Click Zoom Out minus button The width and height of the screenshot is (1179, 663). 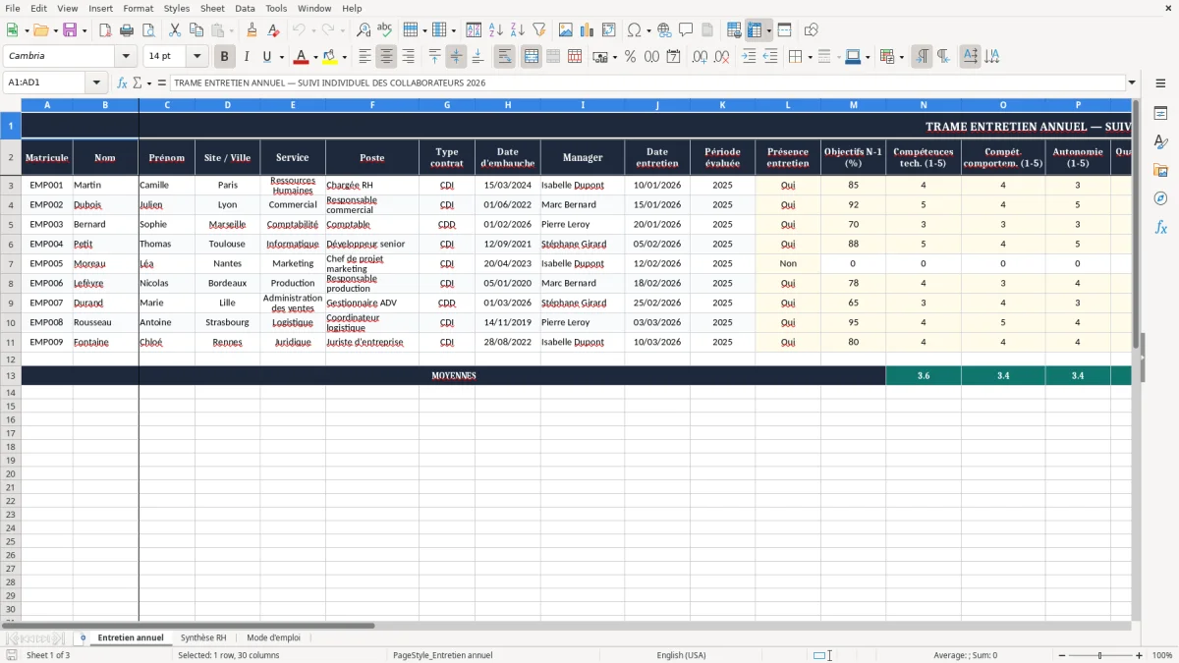1061,655
